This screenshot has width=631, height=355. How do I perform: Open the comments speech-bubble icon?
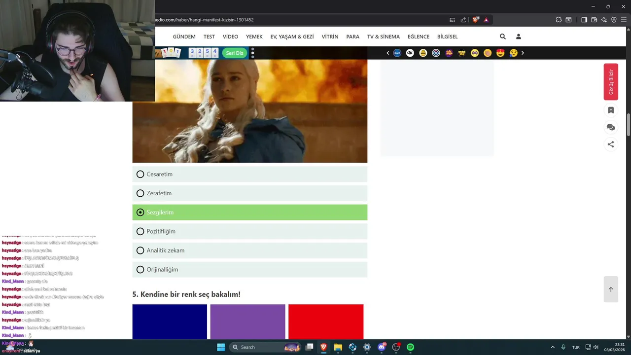coord(611,127)
